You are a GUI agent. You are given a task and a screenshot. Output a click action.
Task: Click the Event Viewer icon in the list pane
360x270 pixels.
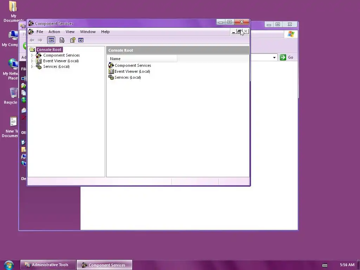click(x=111, y=71)
